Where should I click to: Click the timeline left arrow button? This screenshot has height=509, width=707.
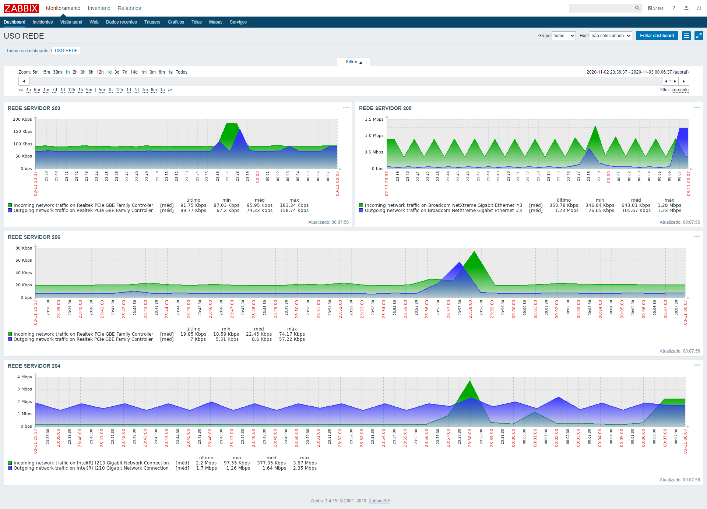(x=24, y=81)
